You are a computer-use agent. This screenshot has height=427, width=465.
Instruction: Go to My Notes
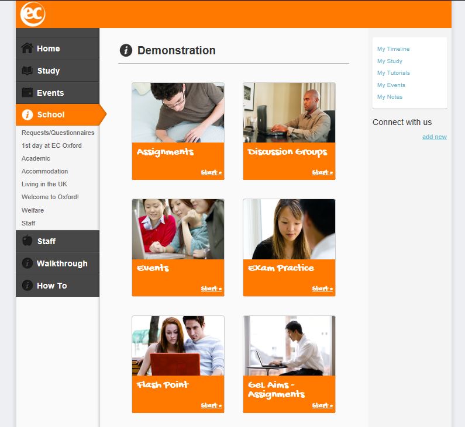point(390,97)
